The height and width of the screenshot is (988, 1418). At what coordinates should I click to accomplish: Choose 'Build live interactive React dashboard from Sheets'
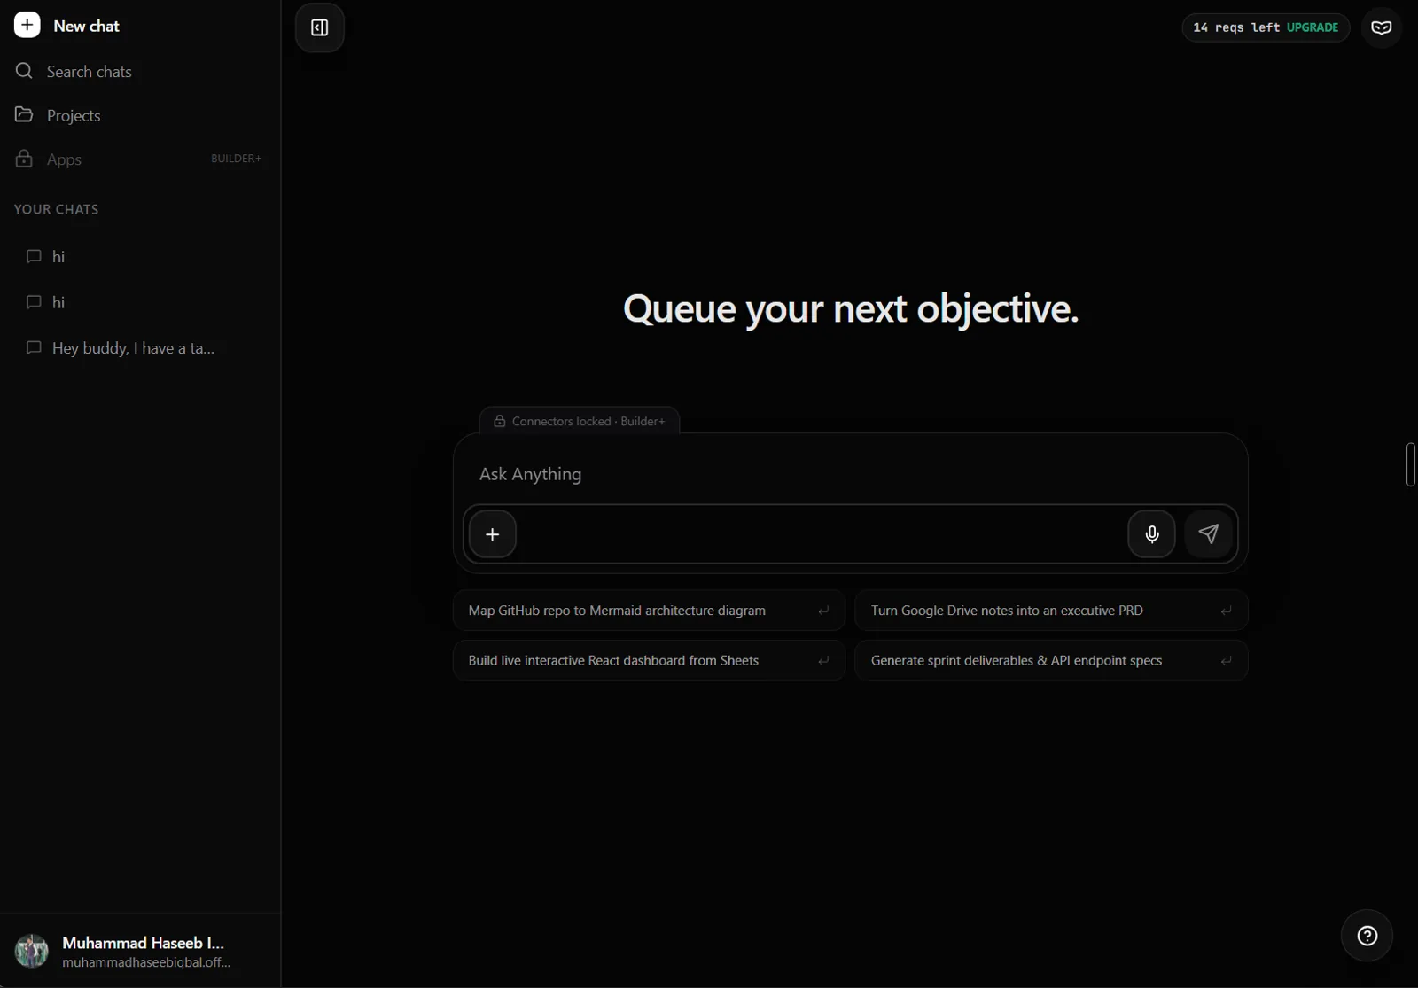pos(649,660)
